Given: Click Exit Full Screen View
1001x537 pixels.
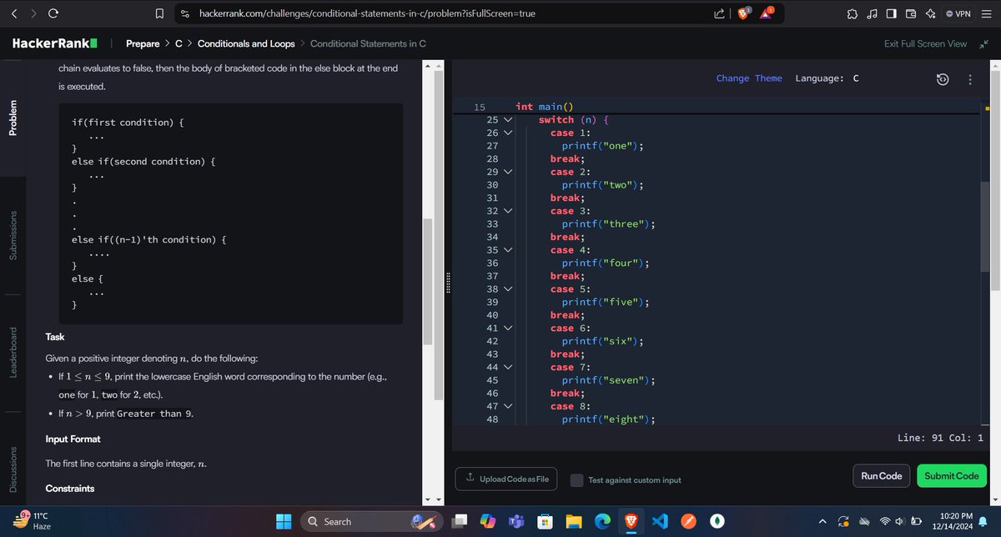Looking at the screenshot, I should tap(925, 43).
